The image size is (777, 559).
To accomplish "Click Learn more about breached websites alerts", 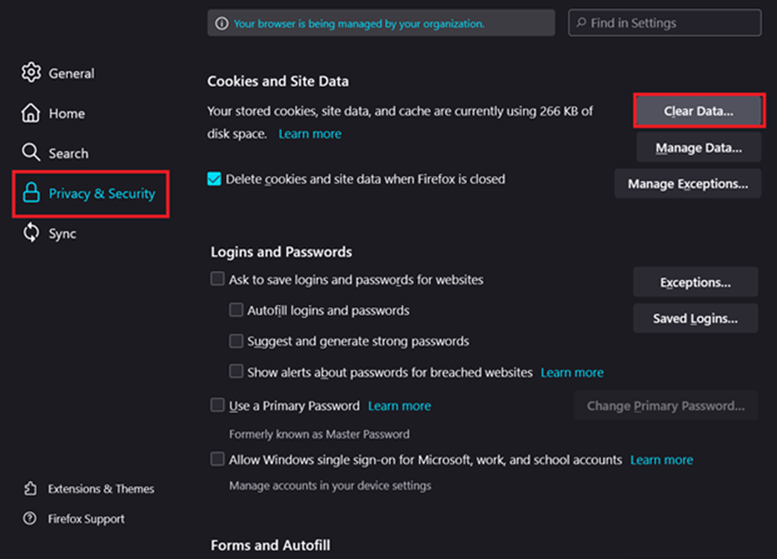I will coord(572,372).
